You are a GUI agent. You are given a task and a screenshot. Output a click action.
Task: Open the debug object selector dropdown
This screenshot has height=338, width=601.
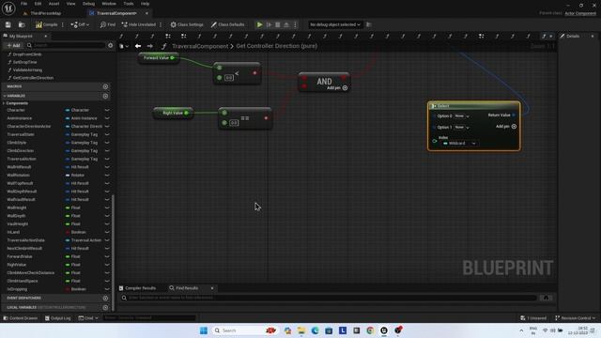pos(335,24)
